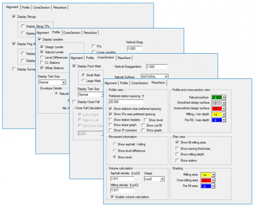Open Milling area shading dropdown arrow
This screenshot has height=209, width=256.
(213, 175)
